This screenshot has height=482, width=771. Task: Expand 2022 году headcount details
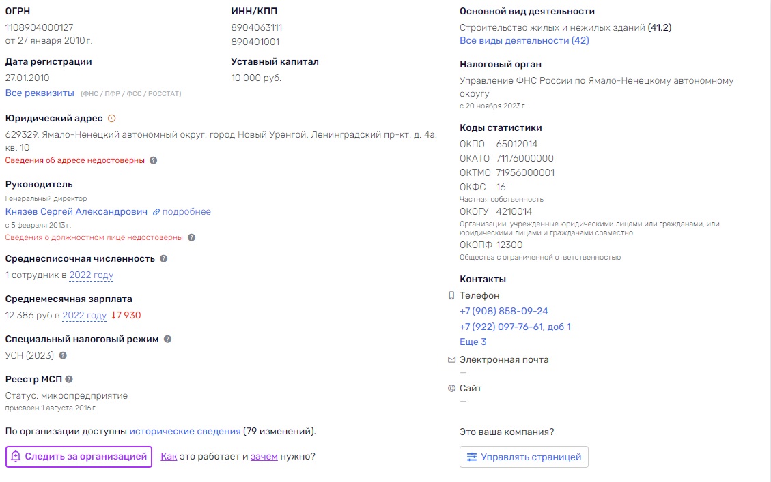pos(92,275)
